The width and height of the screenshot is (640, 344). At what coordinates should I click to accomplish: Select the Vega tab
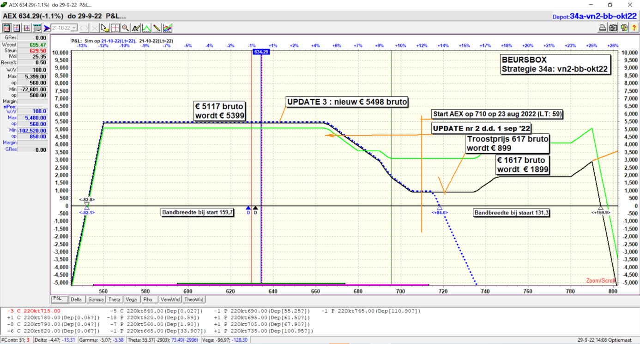(x=131, y=300)
